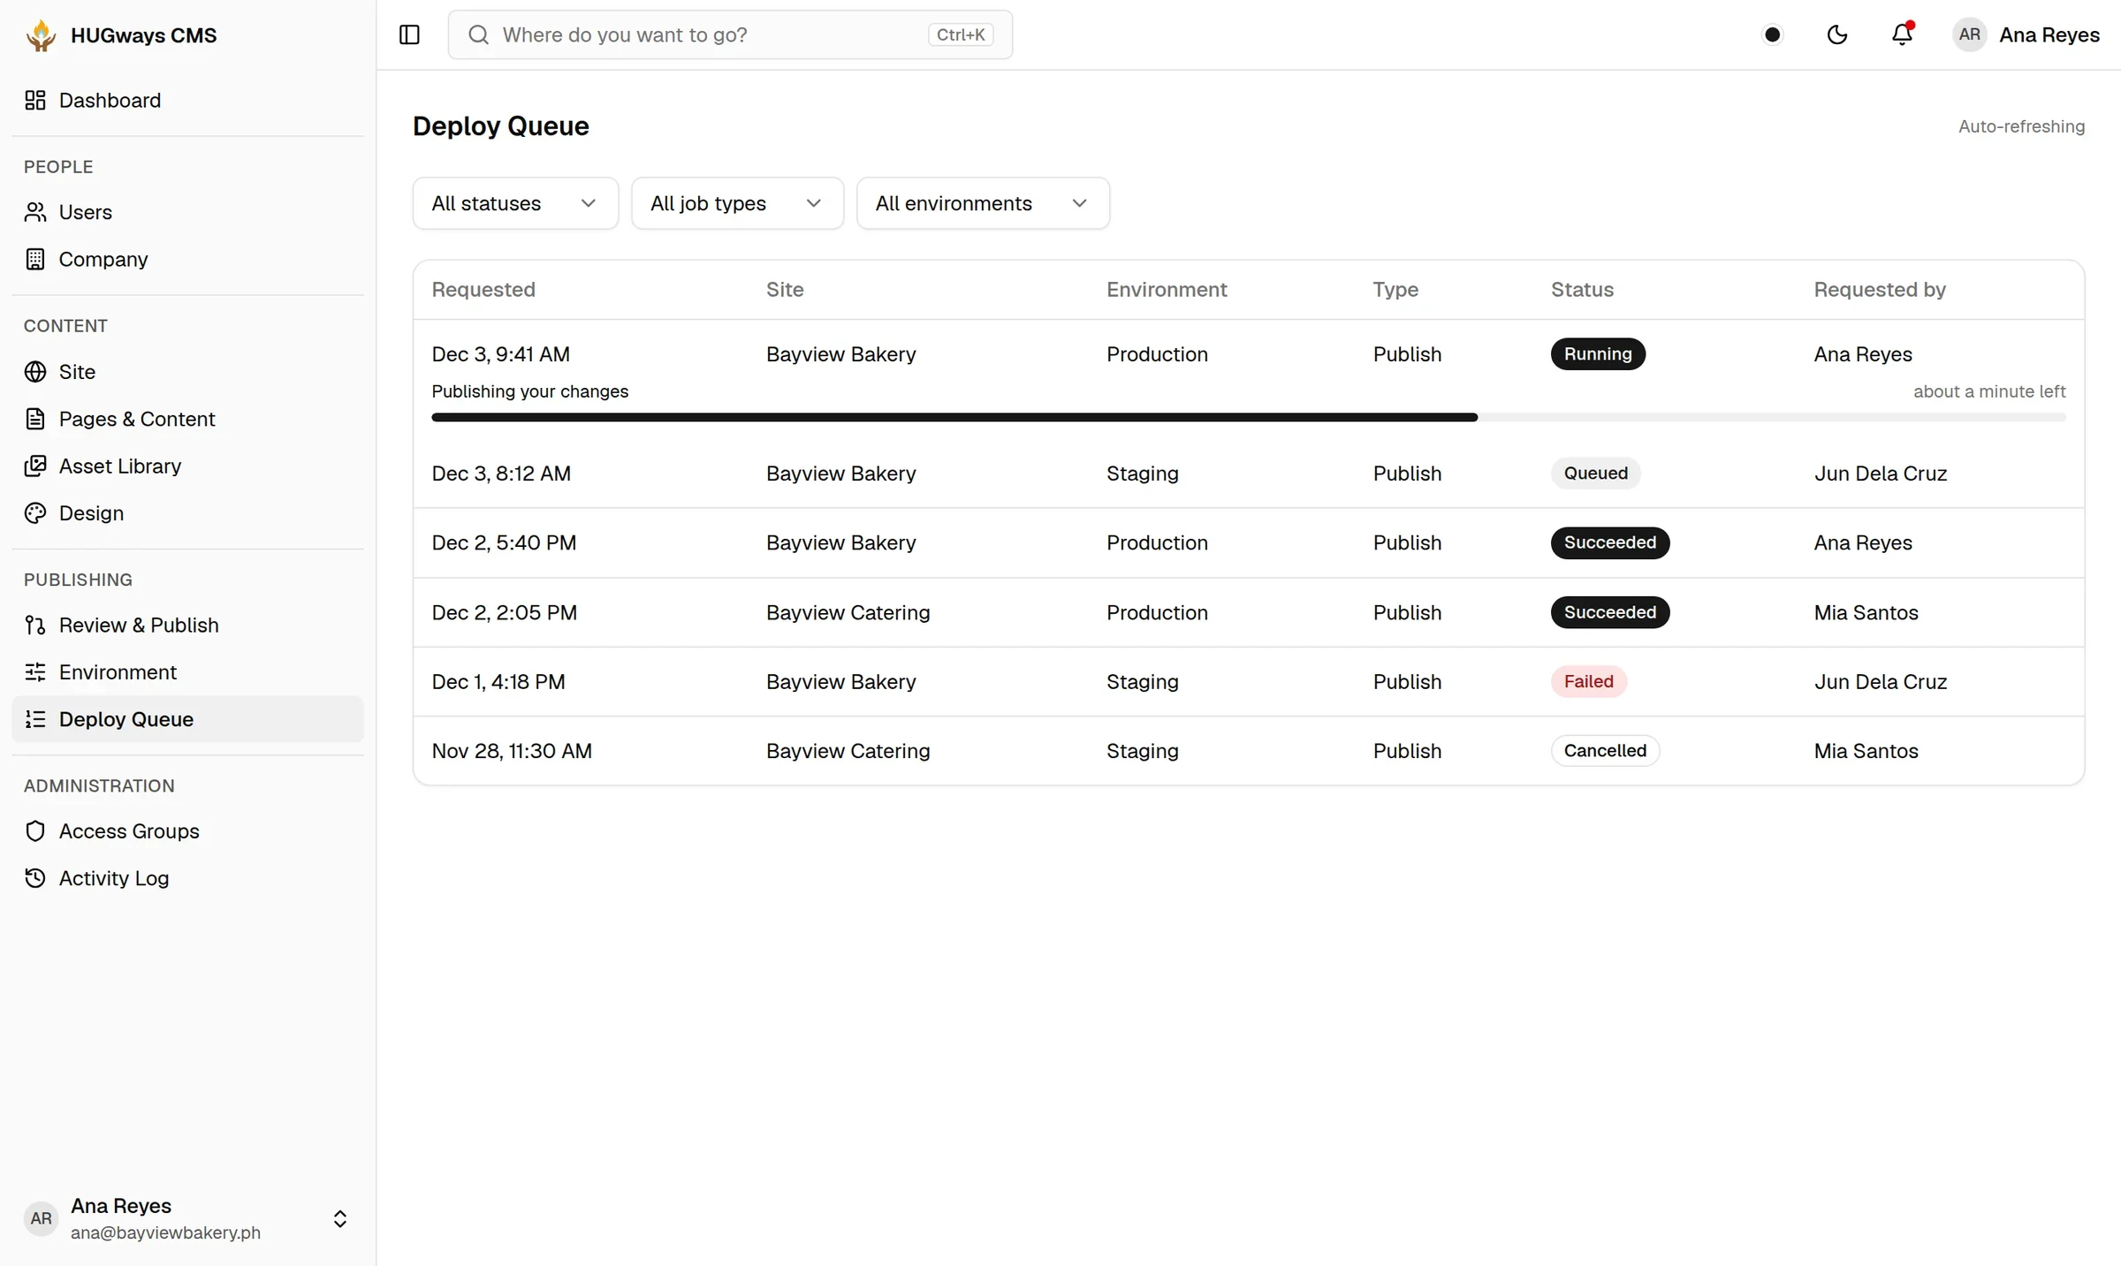Viewport: 2121px width, 1266px height.
Task: Open Dashboard from the sidebar
Action: click(x=187, y=100)
